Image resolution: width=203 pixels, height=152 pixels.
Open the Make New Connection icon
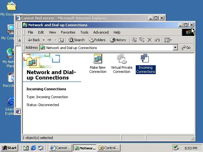98,64
